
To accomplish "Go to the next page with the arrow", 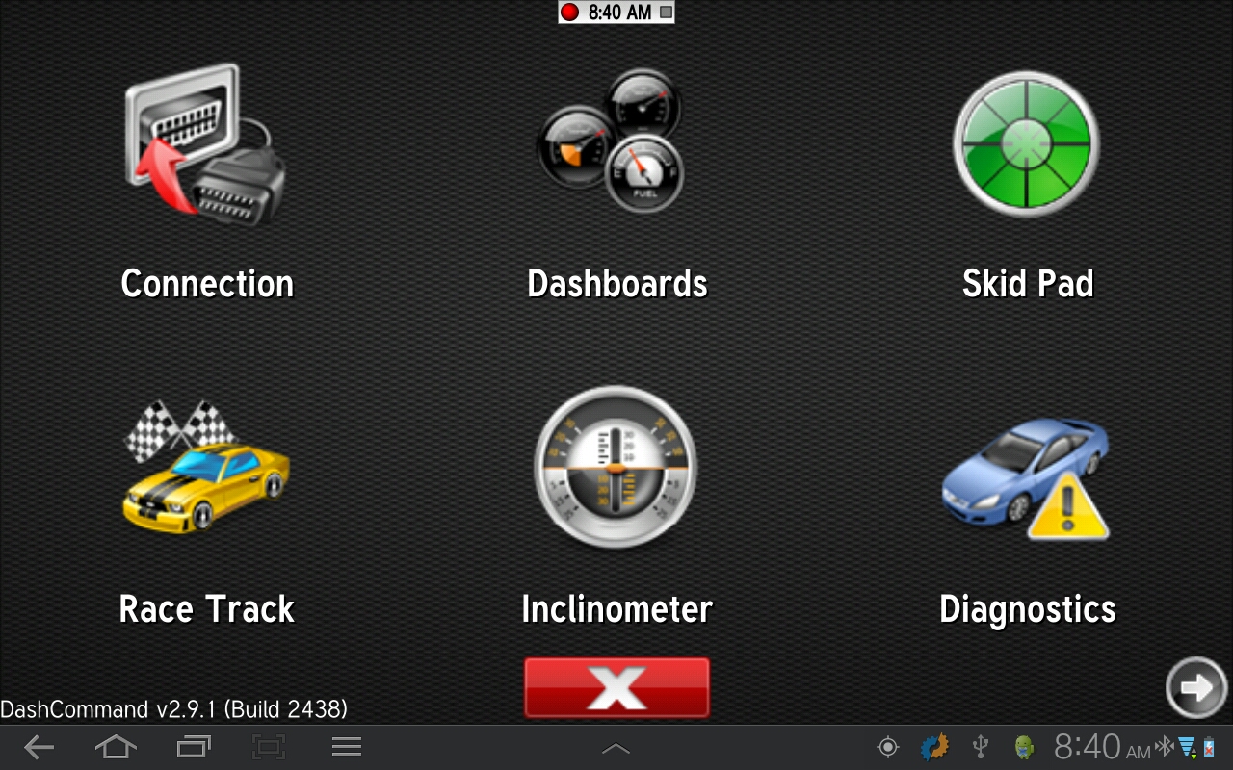I will [x=1195, y=688].
